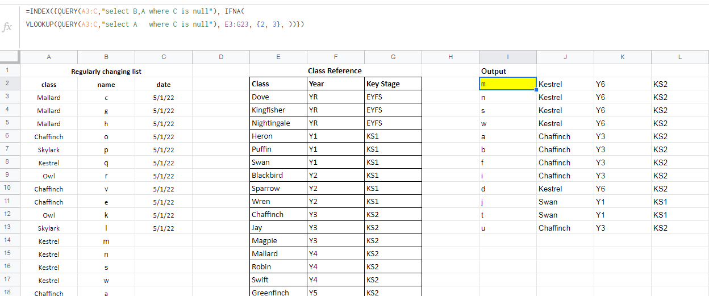Click the 'Class Reference' title cell

(x=336, y=71)
